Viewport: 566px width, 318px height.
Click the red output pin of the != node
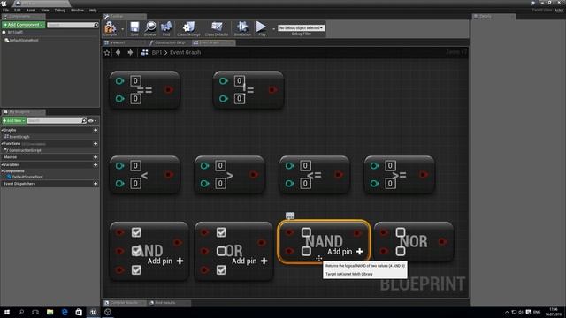[273, 89]
